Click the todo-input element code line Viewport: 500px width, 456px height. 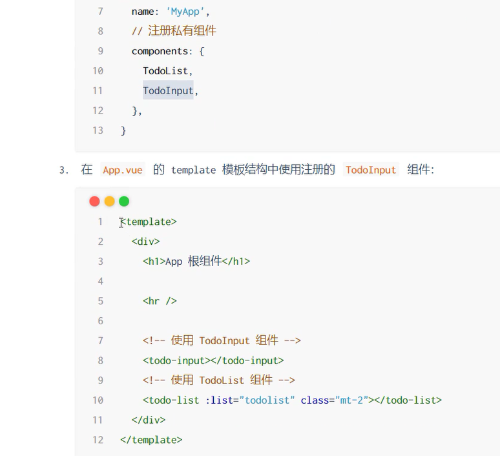click(213, 360)
